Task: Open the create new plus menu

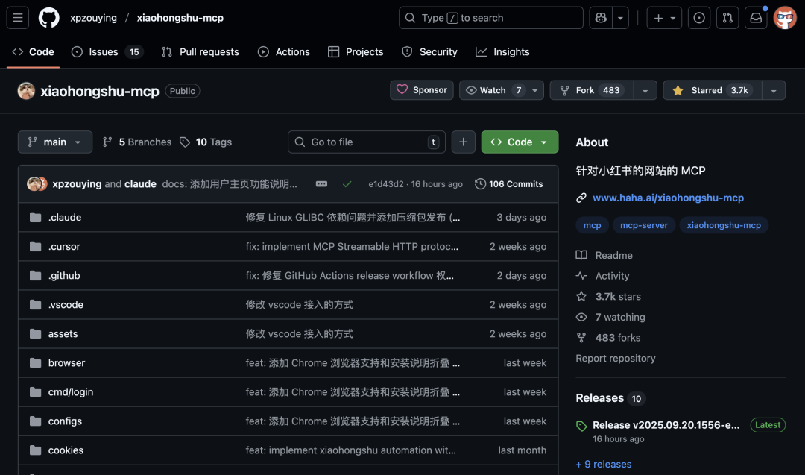Action: pos(664,18)
